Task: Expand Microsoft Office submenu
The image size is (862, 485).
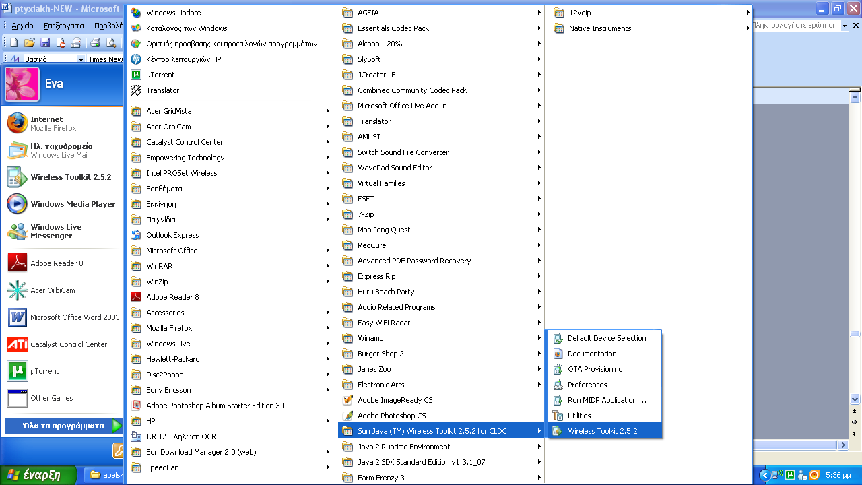Action: point(230,251)
